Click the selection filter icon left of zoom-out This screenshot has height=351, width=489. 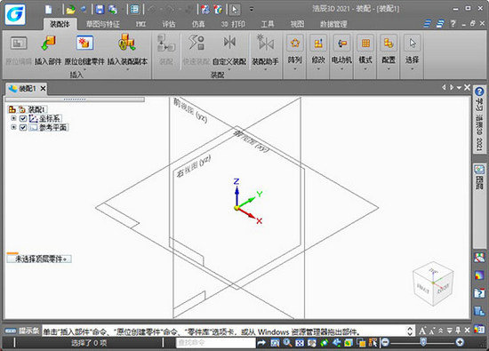click(373, 343)
